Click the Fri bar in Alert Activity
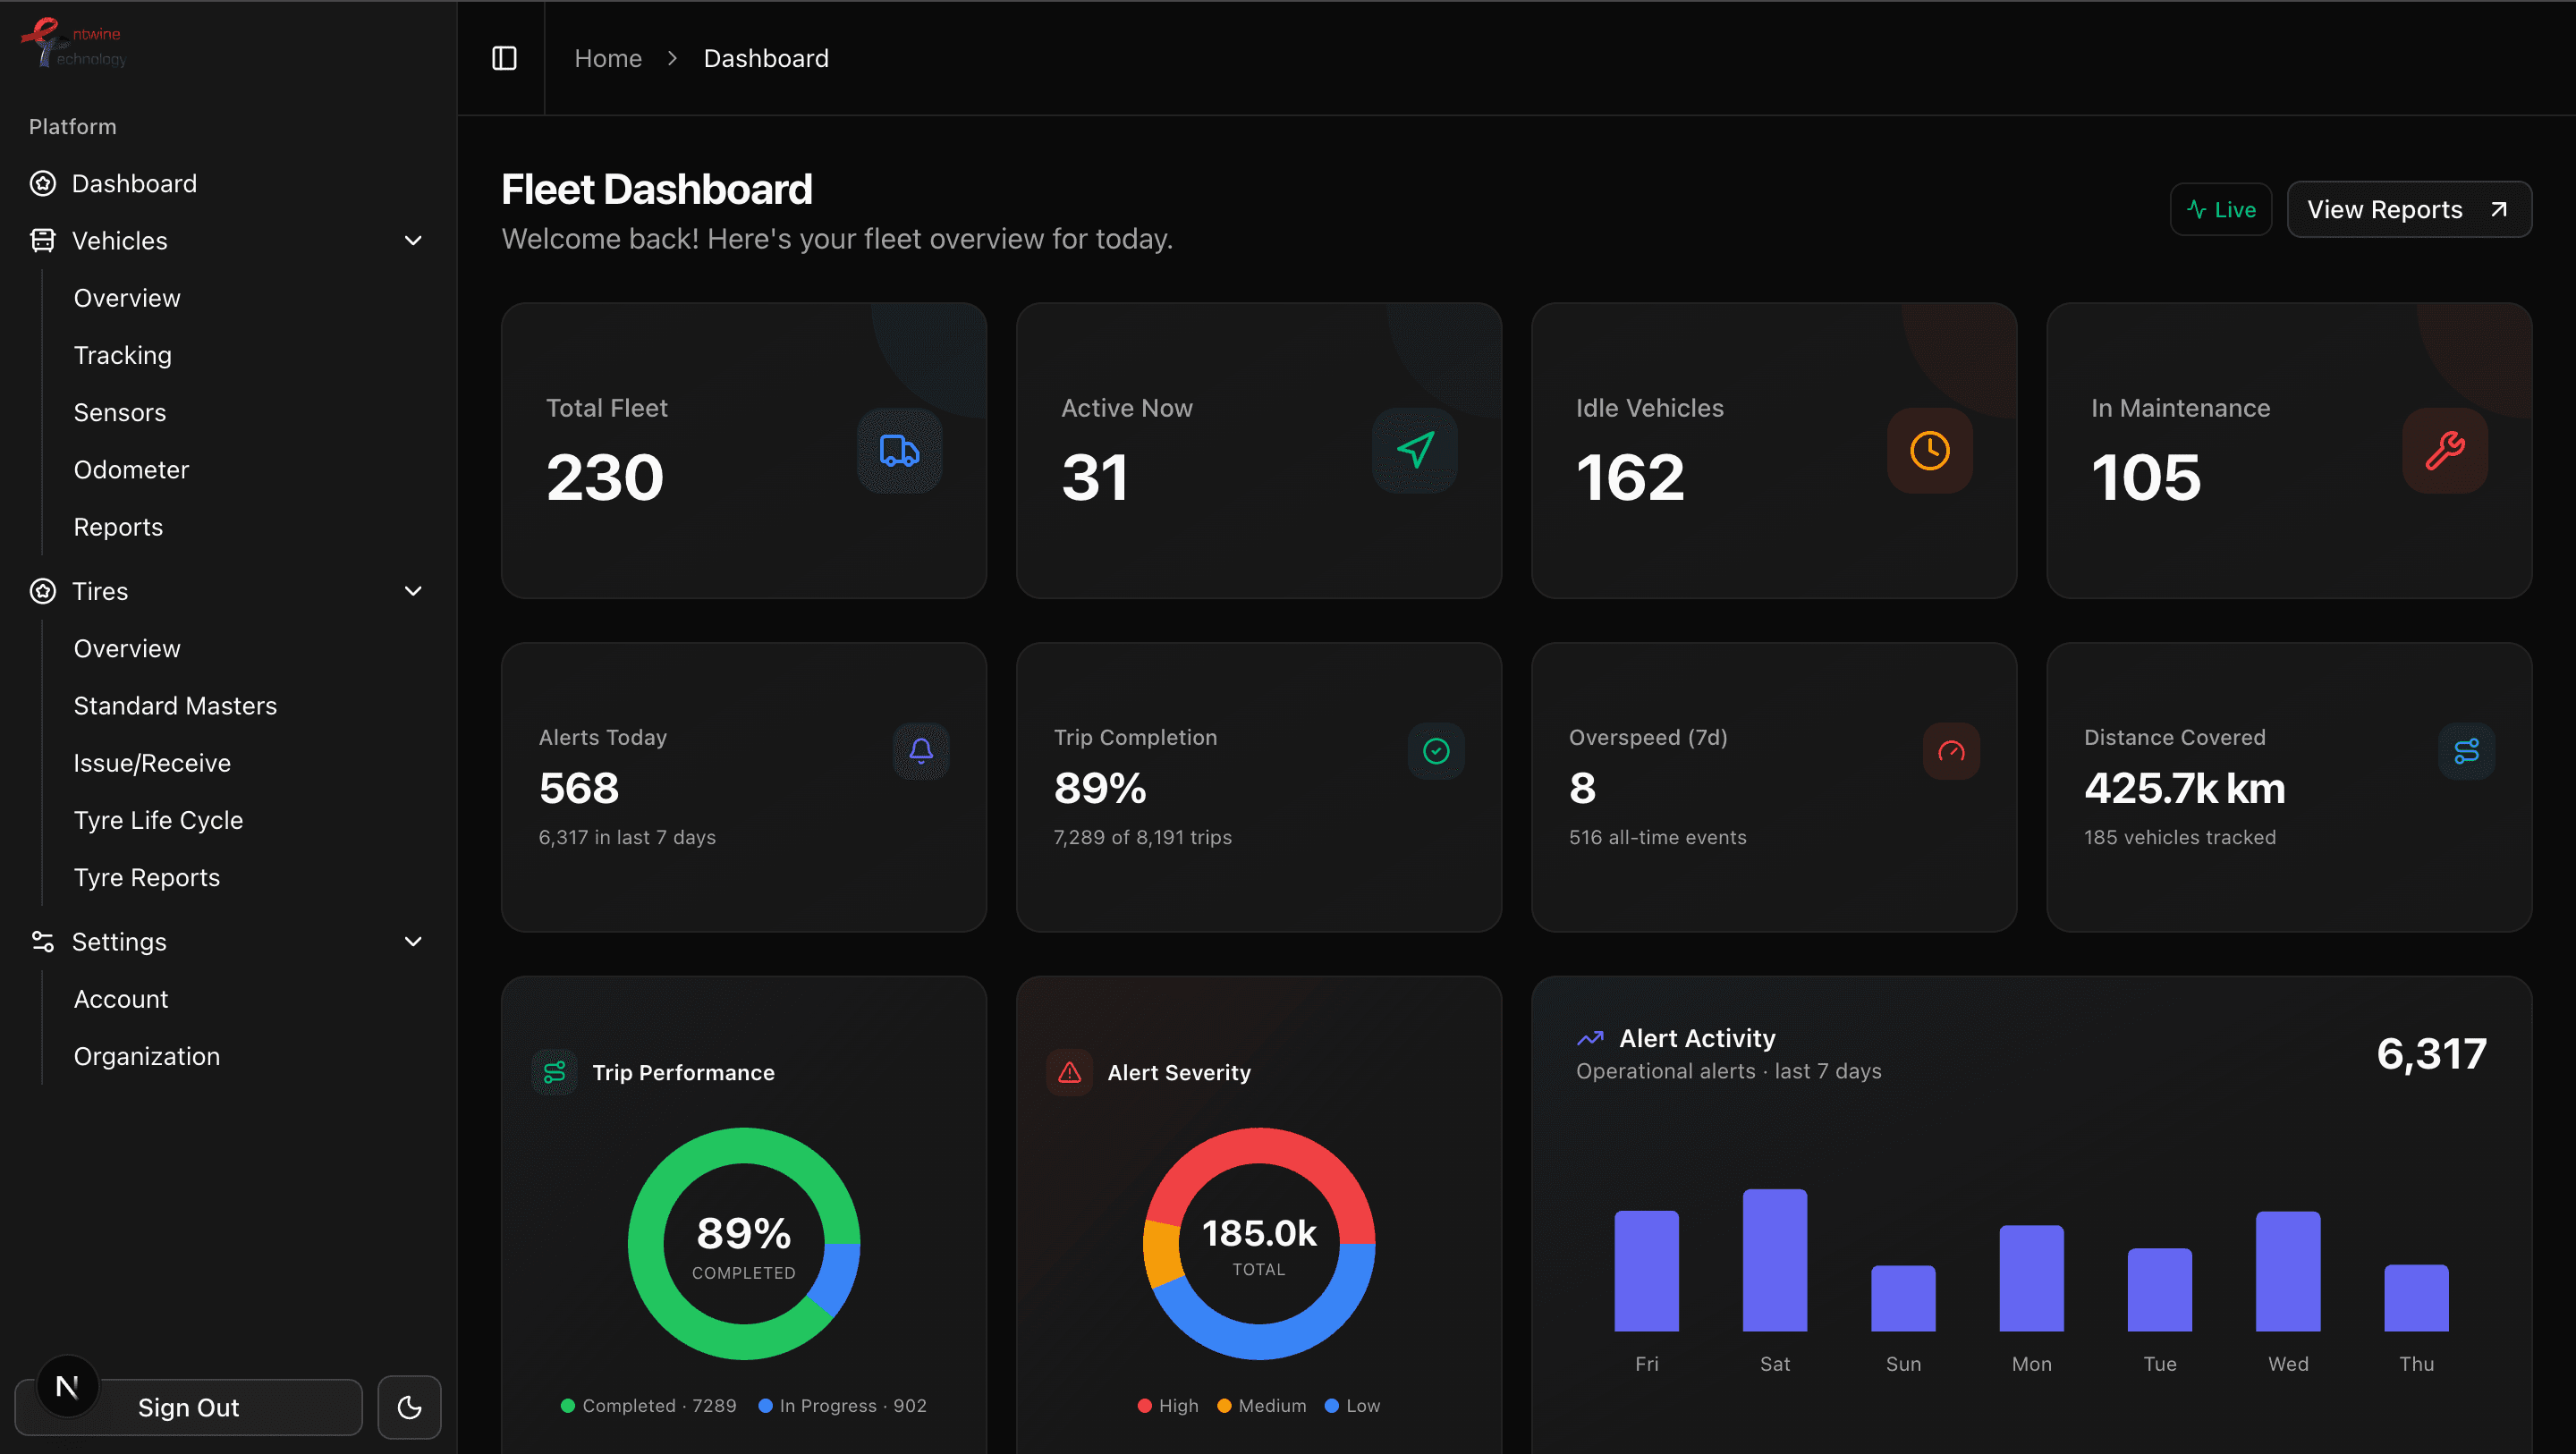The width and height of the screenshot is (2576, 1454). point(1646,1271)
